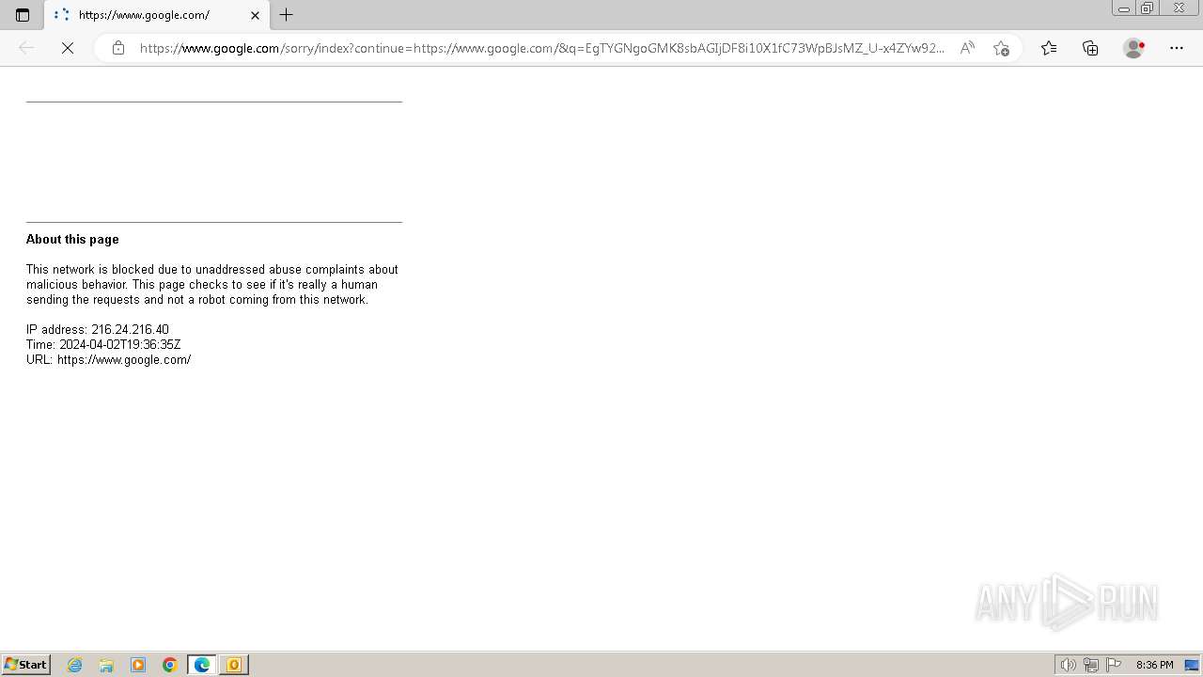The height and width of the screenshot is (677, 1203).
Task: Add this page to favorites
Action: click(x=1001, y=48)
